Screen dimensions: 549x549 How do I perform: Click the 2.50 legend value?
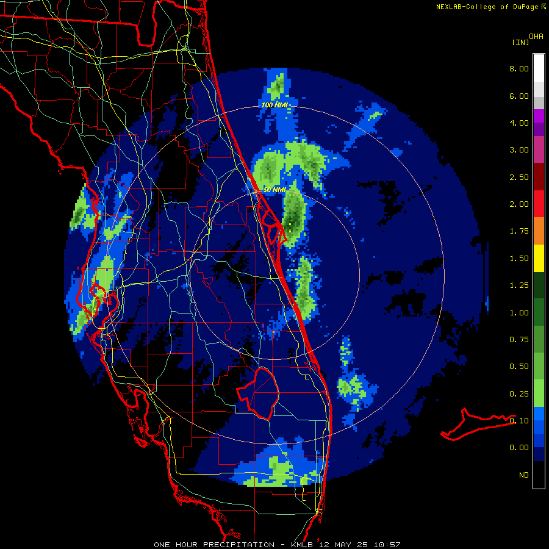pyautogui.click(x=519, y=177)
